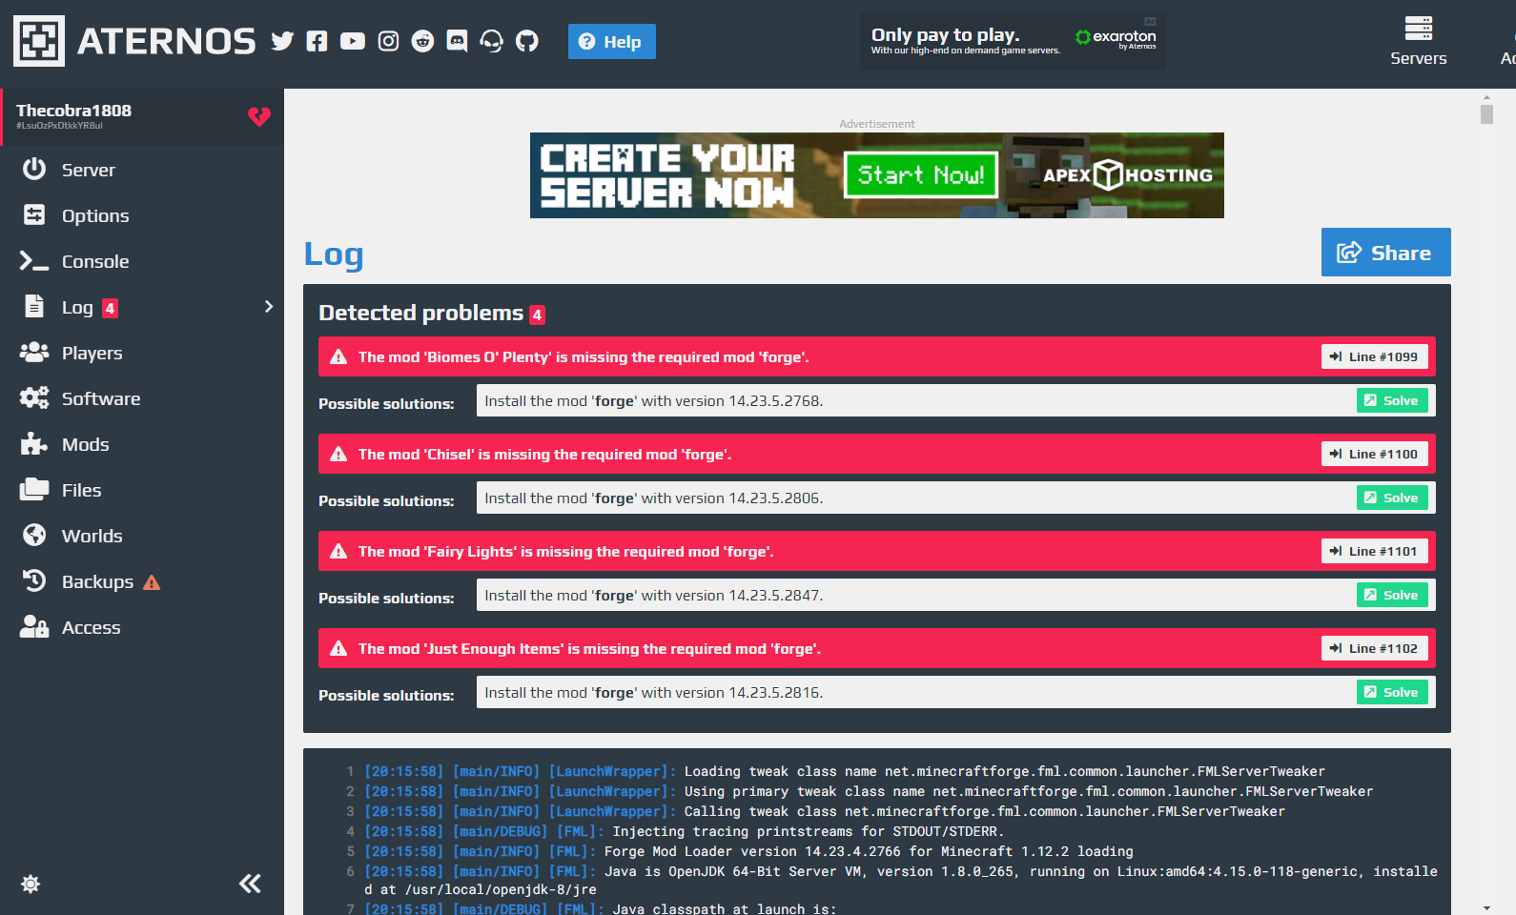Click the 'Just Enough Items' missing forge message
Screen dimensions: 1516x915
pyautogui.click(x=589, y=648)
